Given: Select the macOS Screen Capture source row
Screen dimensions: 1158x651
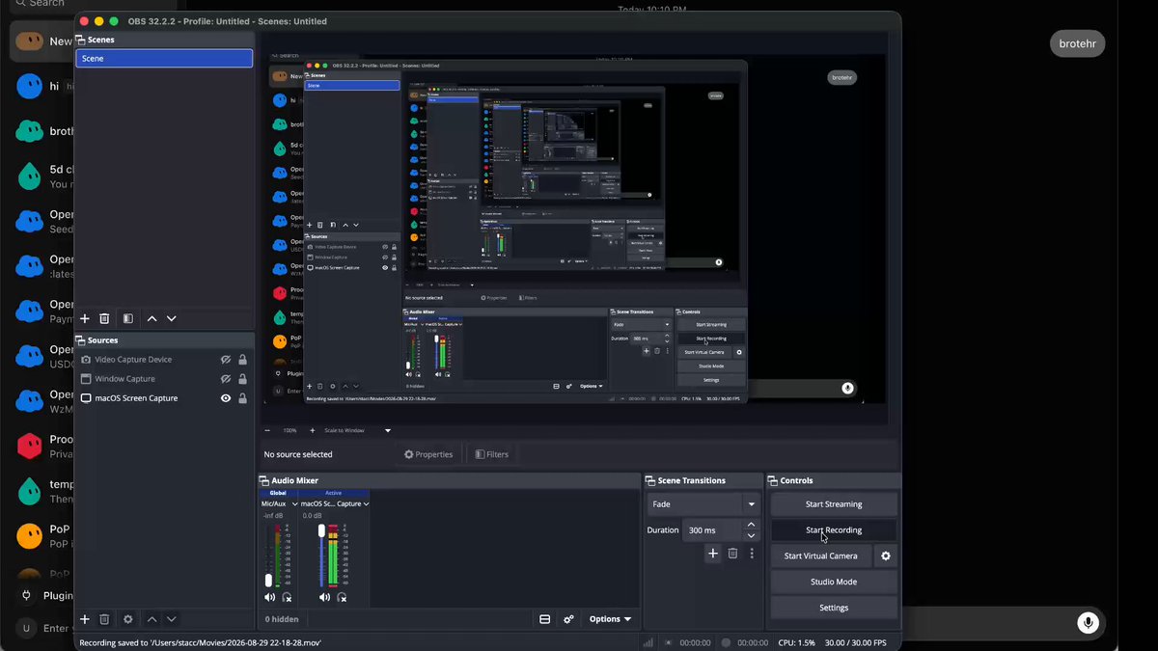Looking at the screenshot, I should coord(164,398).
